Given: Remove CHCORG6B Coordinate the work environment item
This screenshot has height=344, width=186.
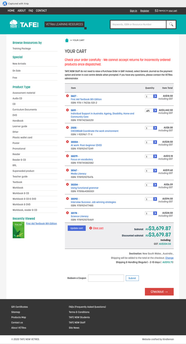Looking at the screenshot, I should [67, 127].
